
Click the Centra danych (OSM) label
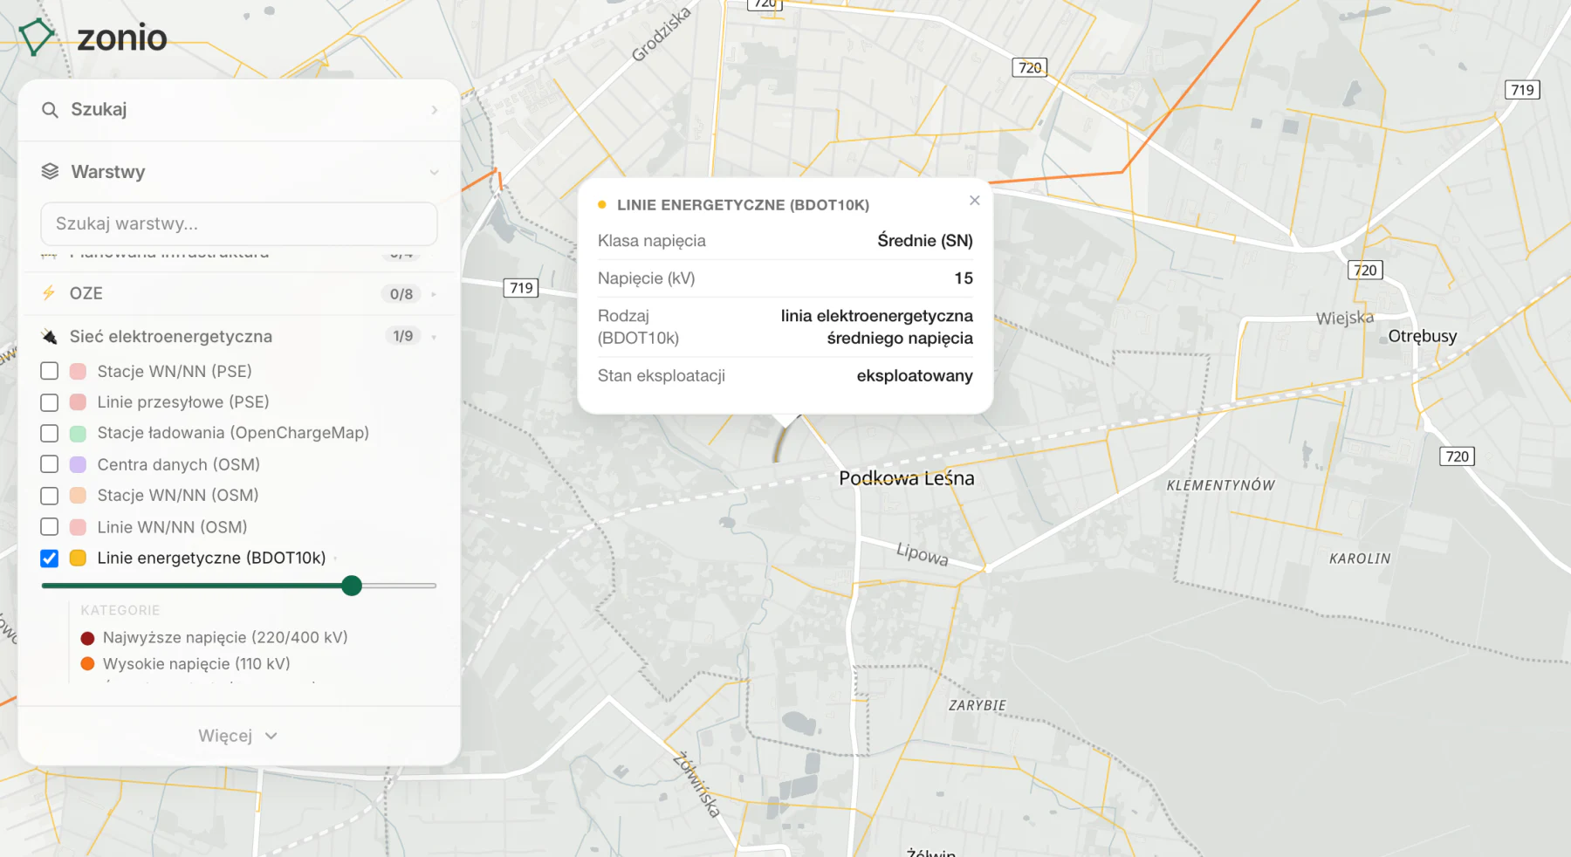pyautogui.click(x=179, y=464)
